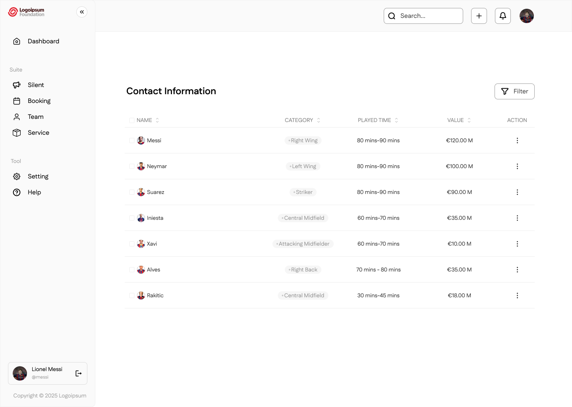Image resolution: width=572 pixels, height=407 pixels.
Task: Click the Filter button
Action: 514,91
